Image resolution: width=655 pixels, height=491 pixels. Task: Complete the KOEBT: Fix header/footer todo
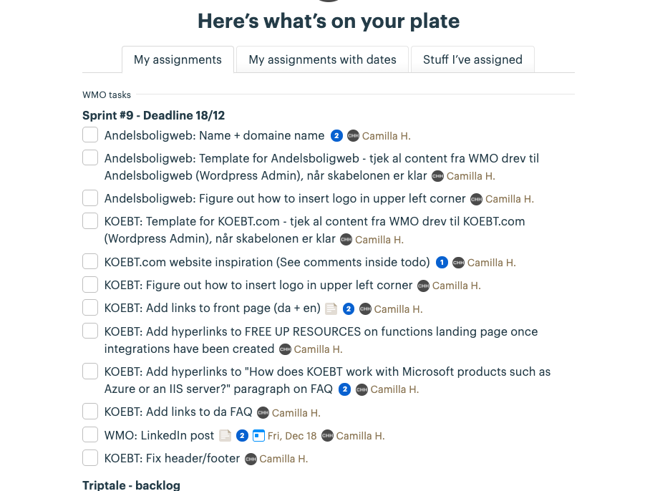[90, 457]
